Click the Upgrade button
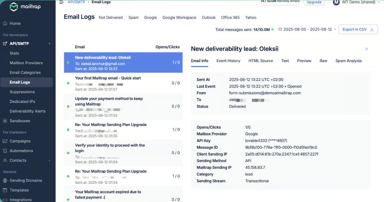 point(314,2)
